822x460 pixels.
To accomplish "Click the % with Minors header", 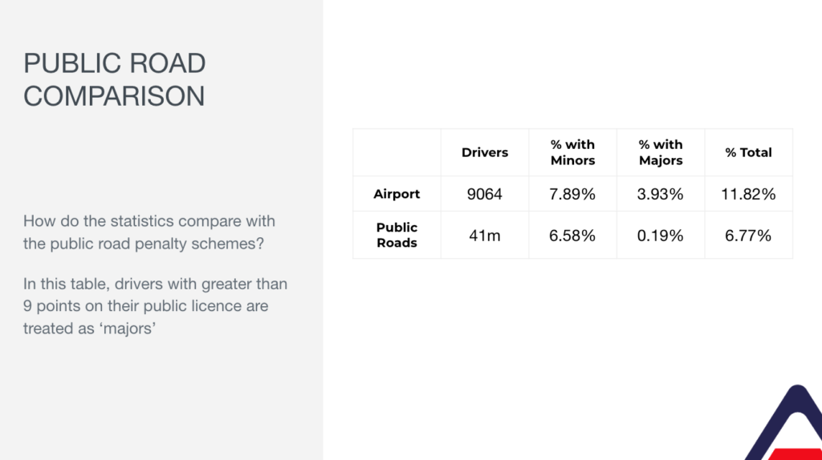I will (x=572, y=152).
